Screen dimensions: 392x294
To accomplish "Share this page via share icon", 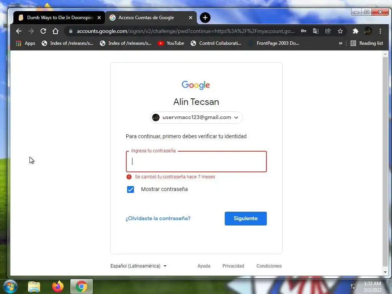I will point(328,31).
